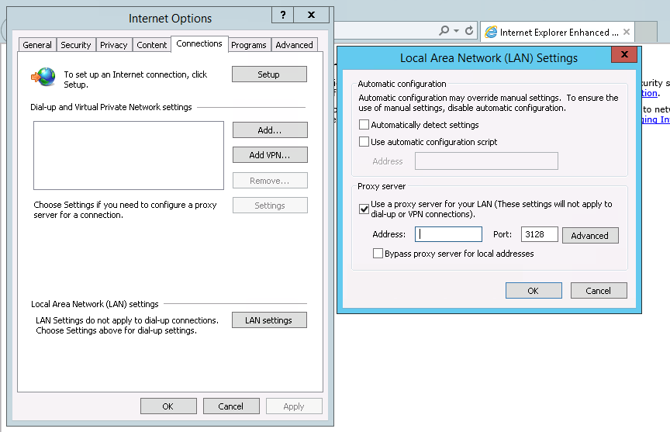Click the refresh icon in address bar
The image size is (670, 432).
469,31
